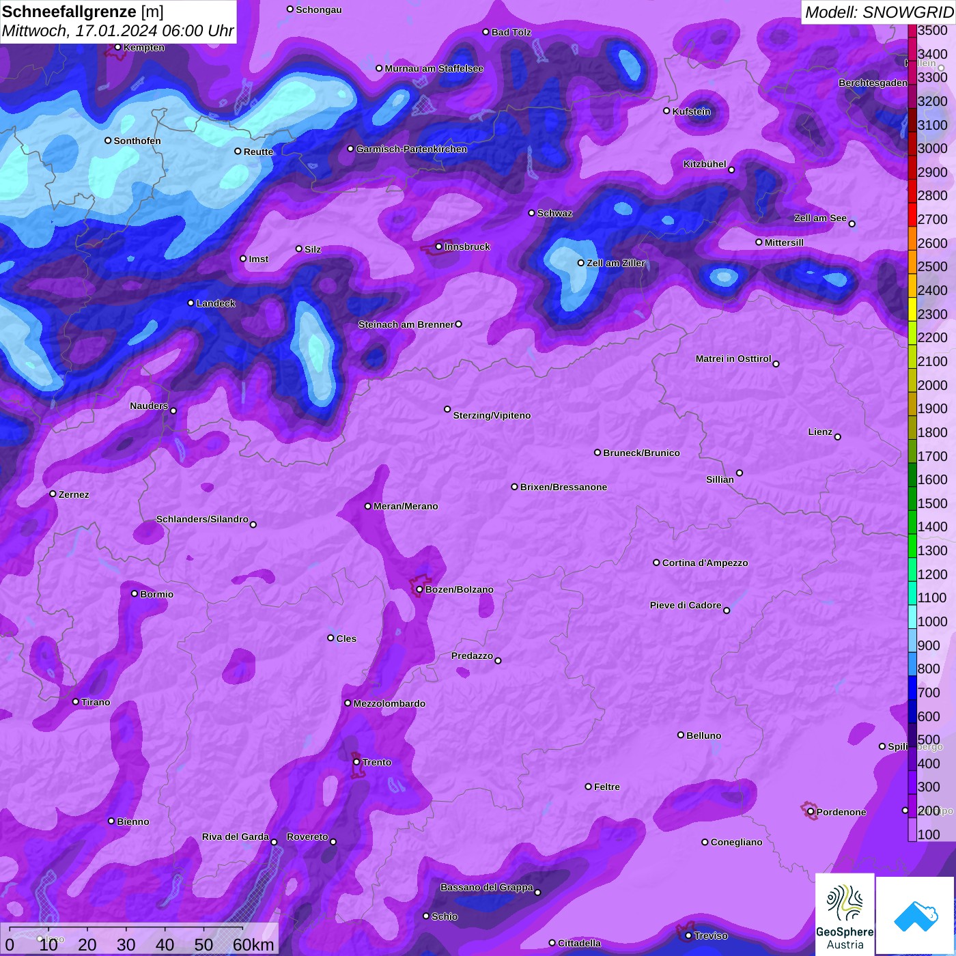Click the 'Pieve di Cadore' label

tap(686, 605)
